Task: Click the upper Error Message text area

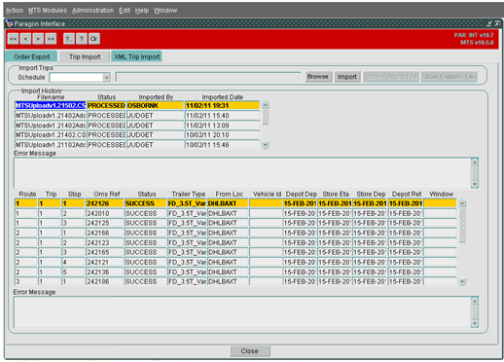Action: [x=242, y=173]
